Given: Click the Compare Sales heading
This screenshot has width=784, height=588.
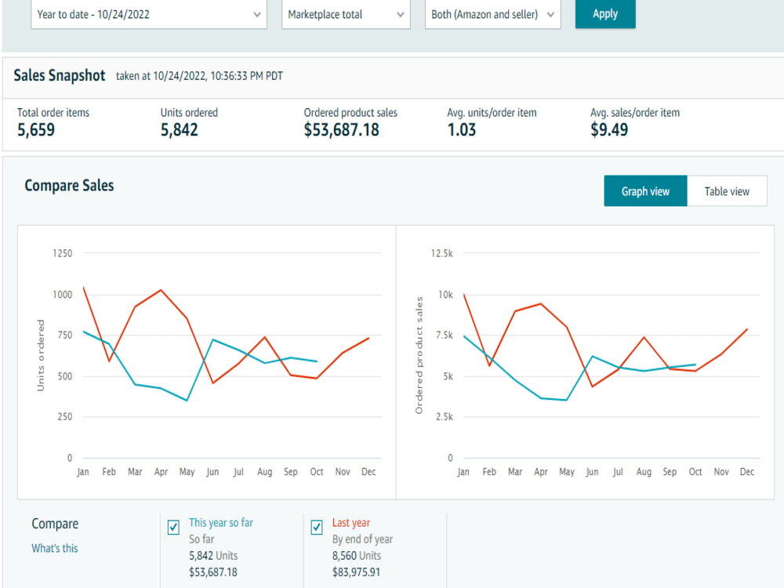Looking at the screenshot, I should [x=69, y=186].
